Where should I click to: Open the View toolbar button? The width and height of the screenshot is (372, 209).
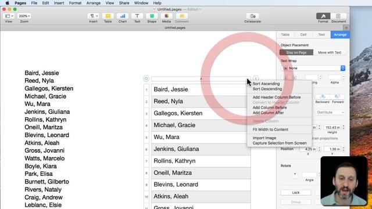9,16
